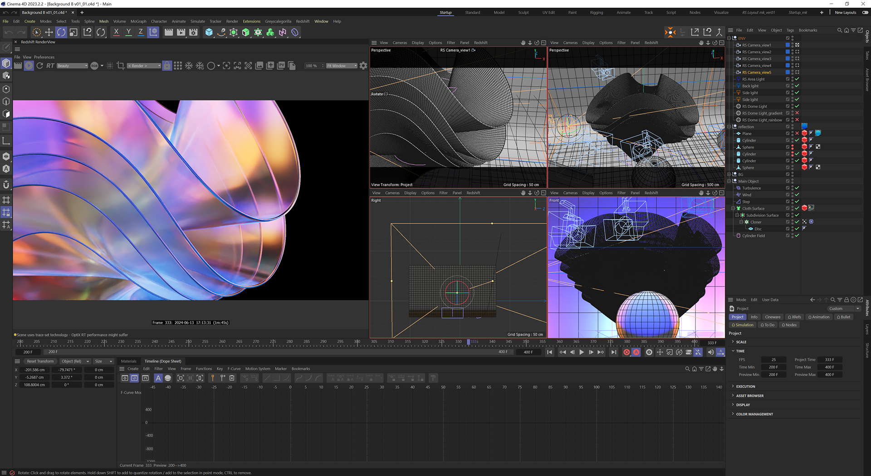Collapse the Main Object group

(x=729, y=181)
